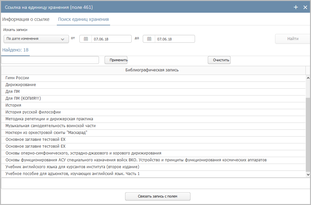Close the storage unit link dialog

[x=305, y=7]
